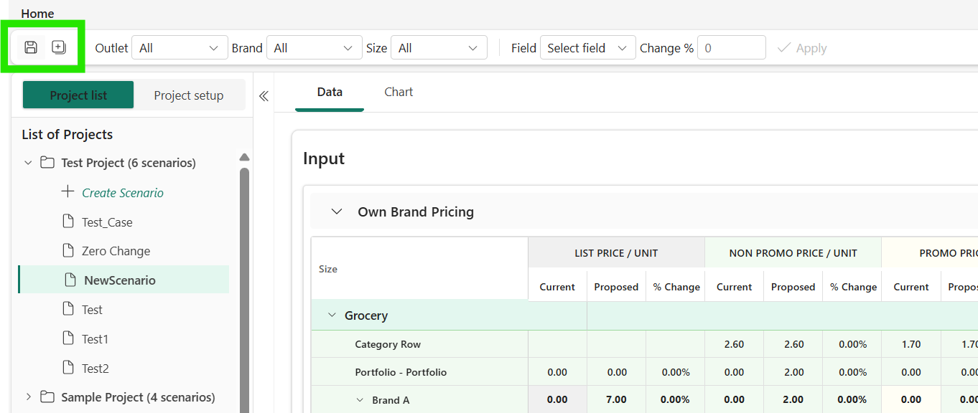
Task: Select the Project list tab
Action: [x=78, y=95]
